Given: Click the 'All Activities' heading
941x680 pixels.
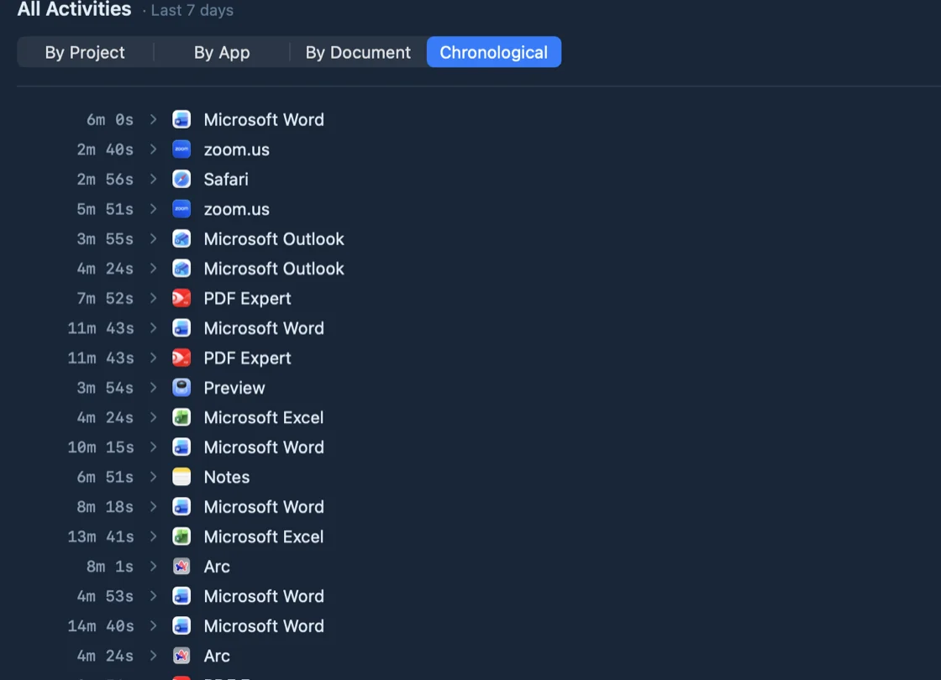Looking at the screenshot, I should 74,9.
